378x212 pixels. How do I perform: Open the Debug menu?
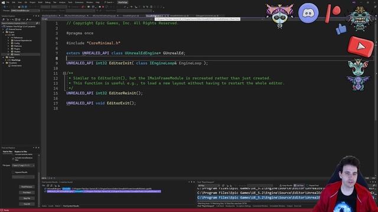[x=48, y=2]
